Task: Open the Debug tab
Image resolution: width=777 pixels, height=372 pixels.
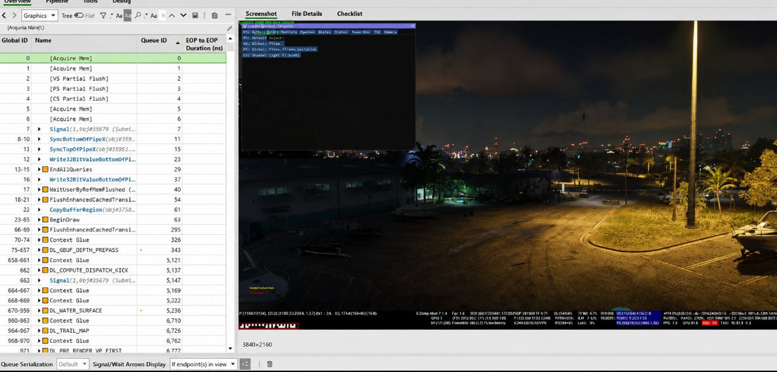Action: [x=122, y=1]
